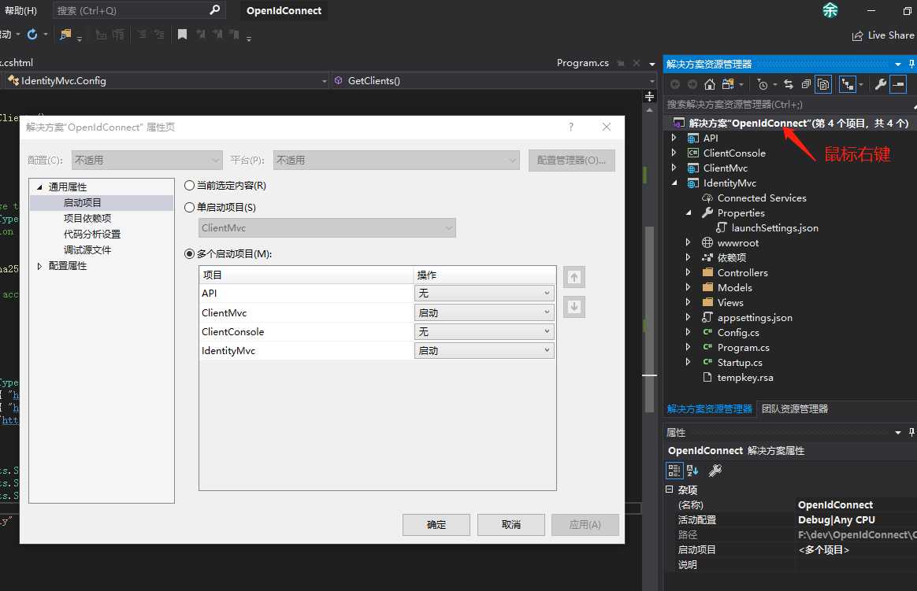Select Startup.cs in Solution Explorer
The width and height of the screenshot is (917, 591).
click(x=739, y=362)
